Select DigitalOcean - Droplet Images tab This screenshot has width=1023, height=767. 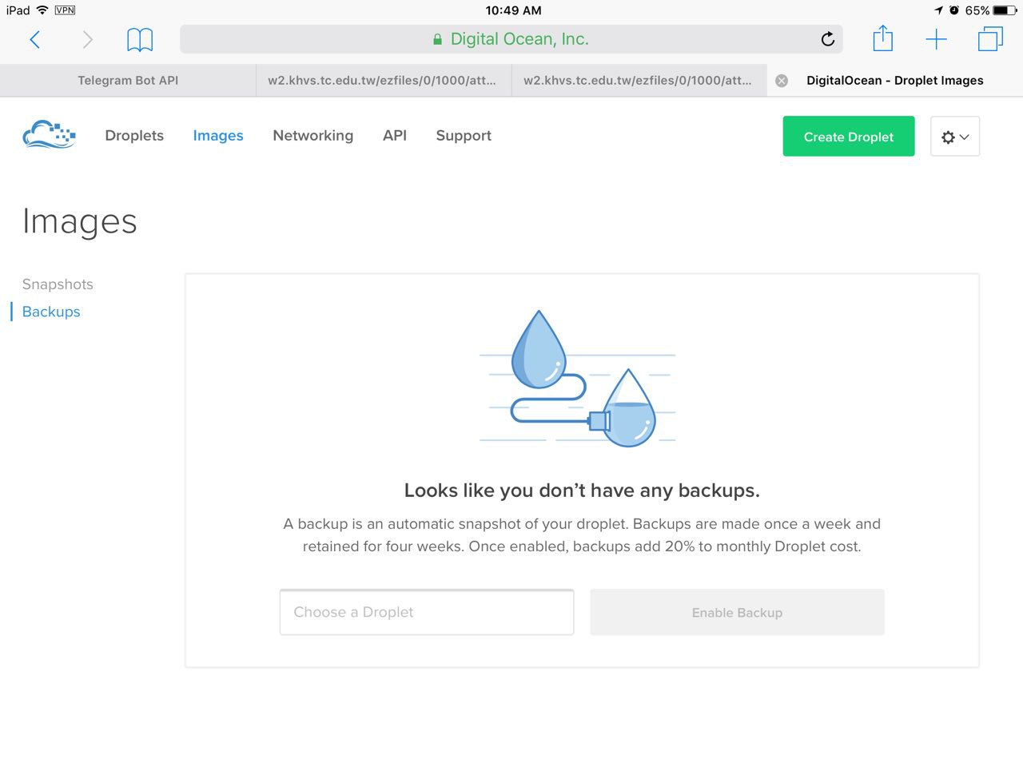(x=895, y=81)
